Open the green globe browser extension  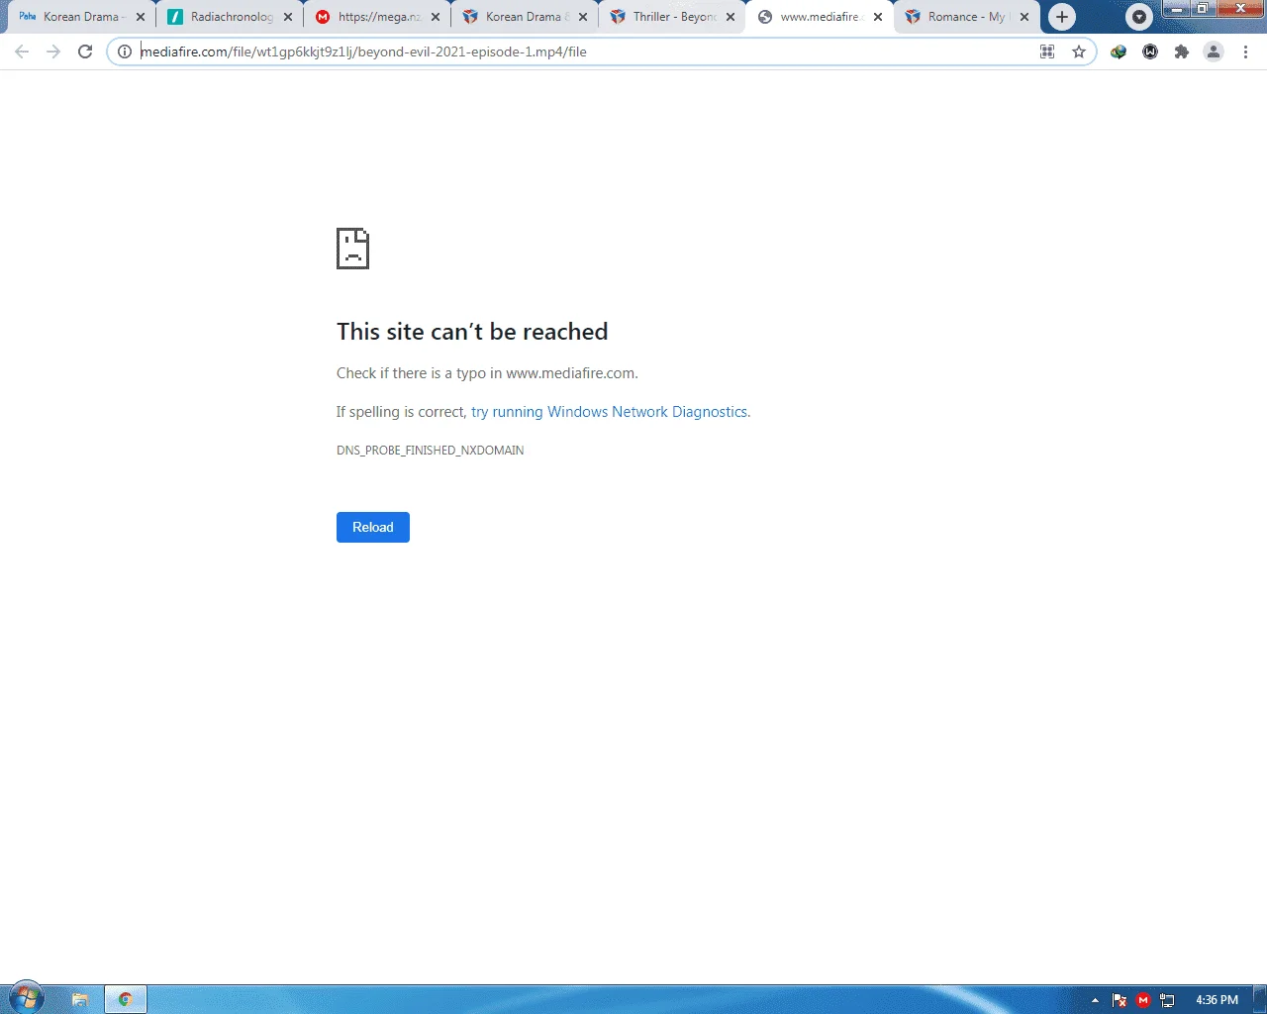1119,51
